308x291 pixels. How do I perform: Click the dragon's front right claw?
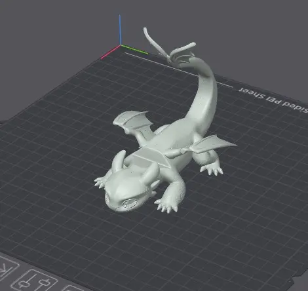[x=166, y=205]
